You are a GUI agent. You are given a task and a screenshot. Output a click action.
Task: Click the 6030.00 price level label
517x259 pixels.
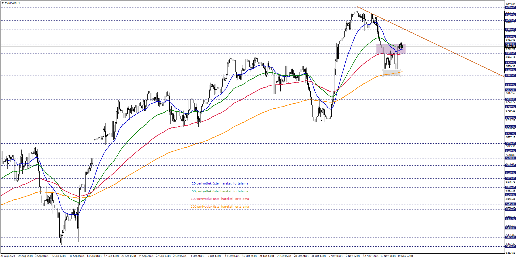point(511,15)
